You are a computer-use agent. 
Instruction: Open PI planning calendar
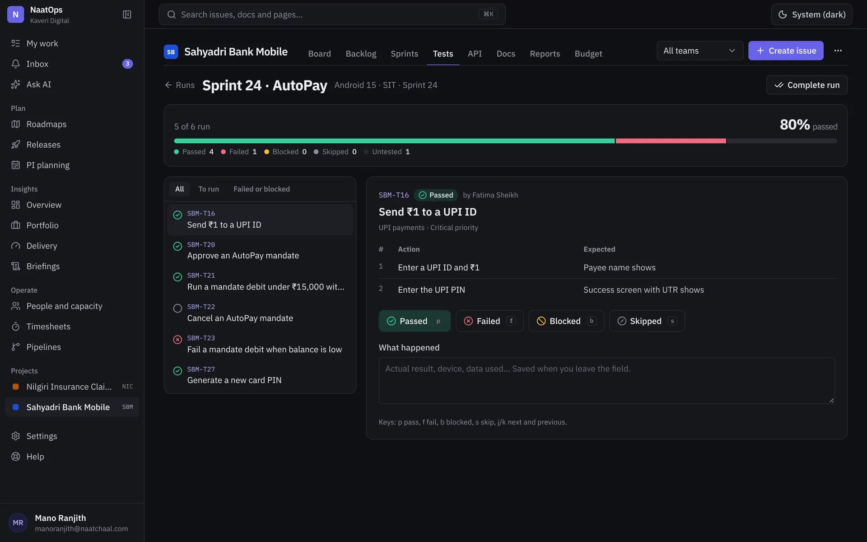click(x=72, y=165)
